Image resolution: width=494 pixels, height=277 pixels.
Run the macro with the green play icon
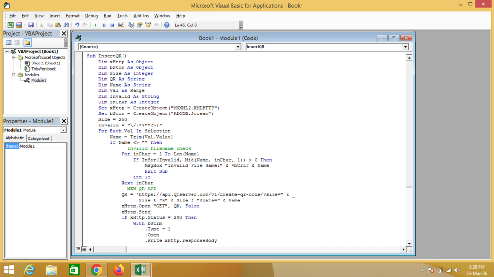[96, 25]
